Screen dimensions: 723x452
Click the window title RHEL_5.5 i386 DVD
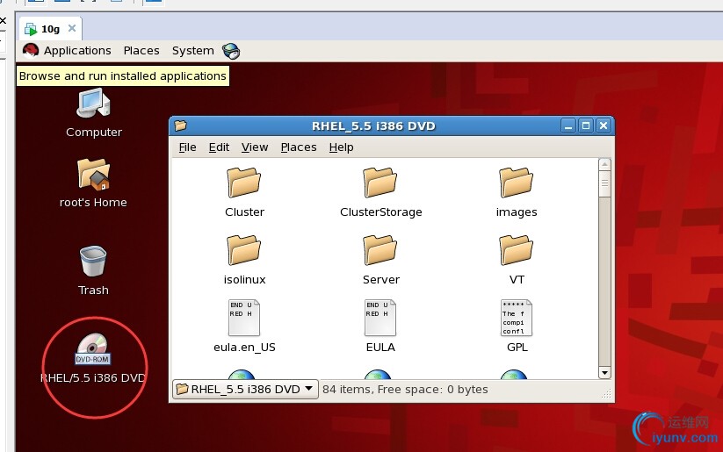373,126
